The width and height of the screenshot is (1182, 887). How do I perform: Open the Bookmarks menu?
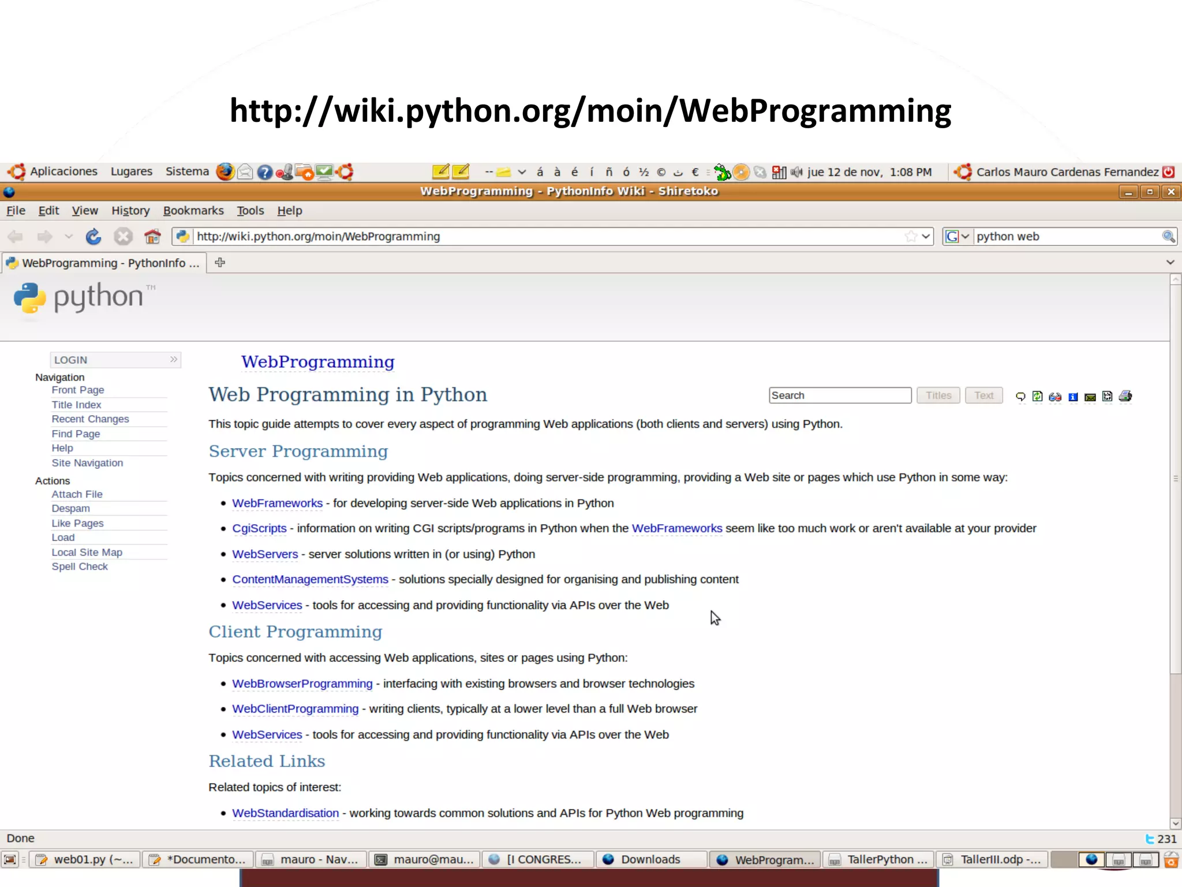pos(193,211)
